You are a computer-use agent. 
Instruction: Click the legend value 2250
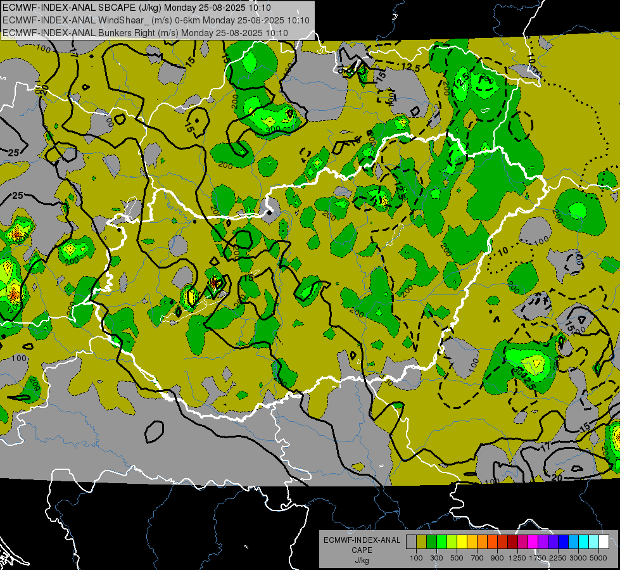point(559,558)
